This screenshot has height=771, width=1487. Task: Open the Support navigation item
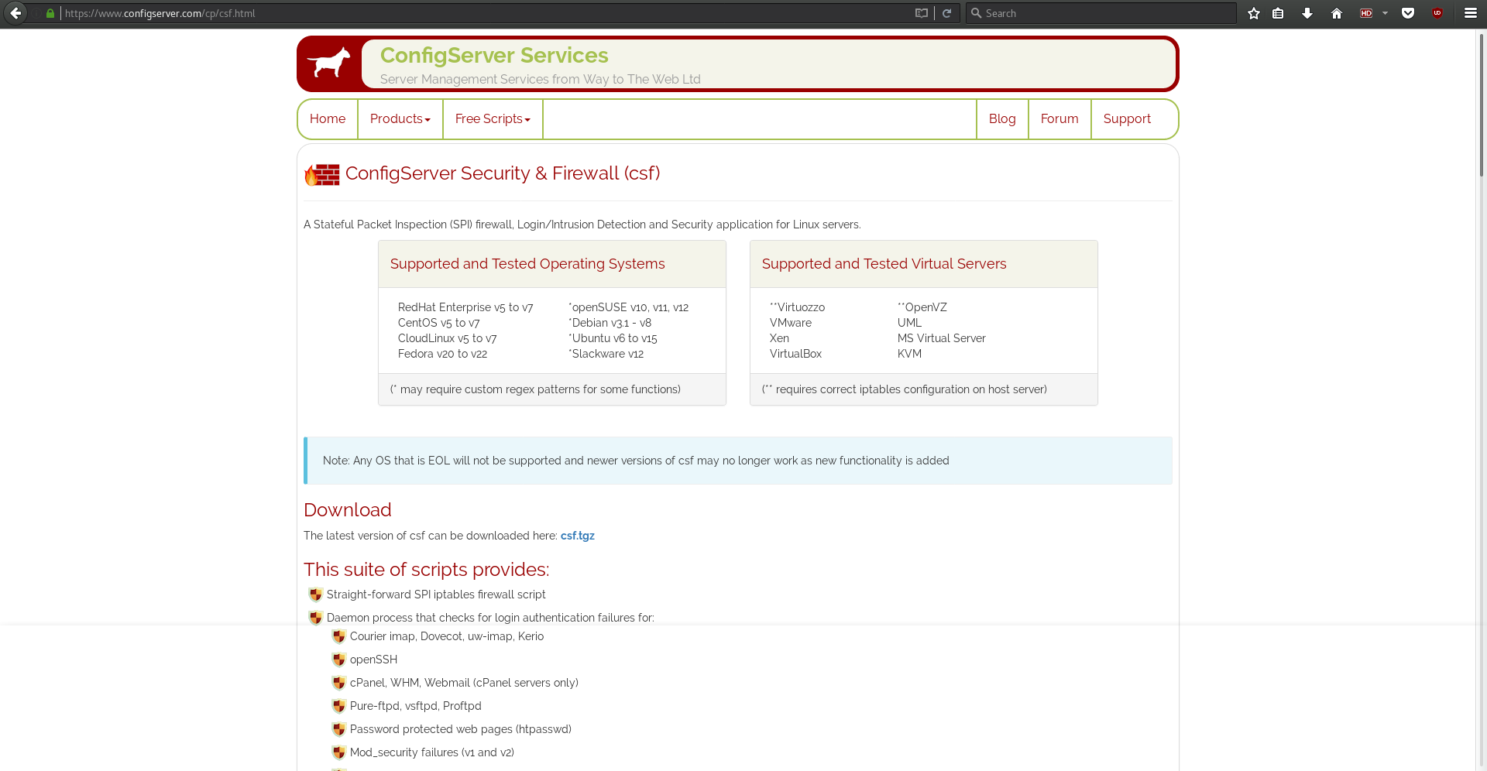pos(1127,118)
